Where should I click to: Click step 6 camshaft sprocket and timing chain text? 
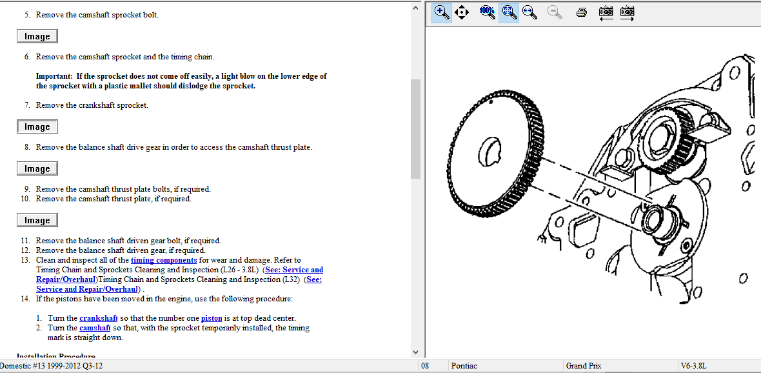pyautogui.click(x=125, y=56)
